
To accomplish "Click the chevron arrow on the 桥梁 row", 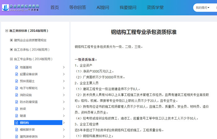I will tap(64, 109).
